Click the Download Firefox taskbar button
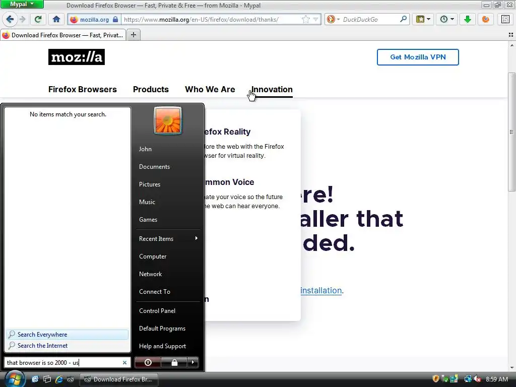Viewport: 516px width, 387px height. coord(119,379)
